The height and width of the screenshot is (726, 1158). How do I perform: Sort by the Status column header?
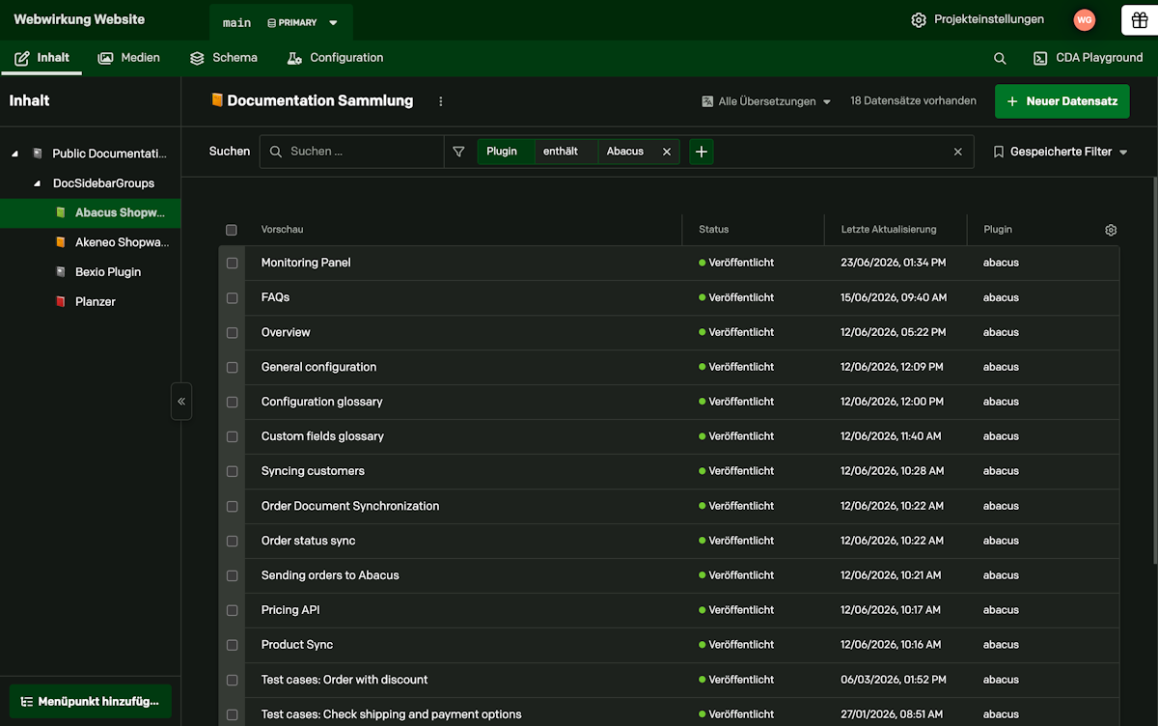tap(714, 230)
